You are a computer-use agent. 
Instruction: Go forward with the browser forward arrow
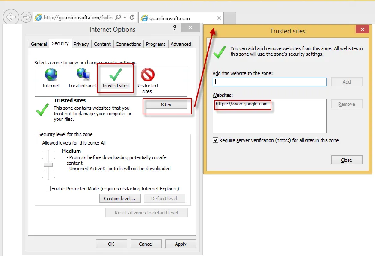(26, 17)
